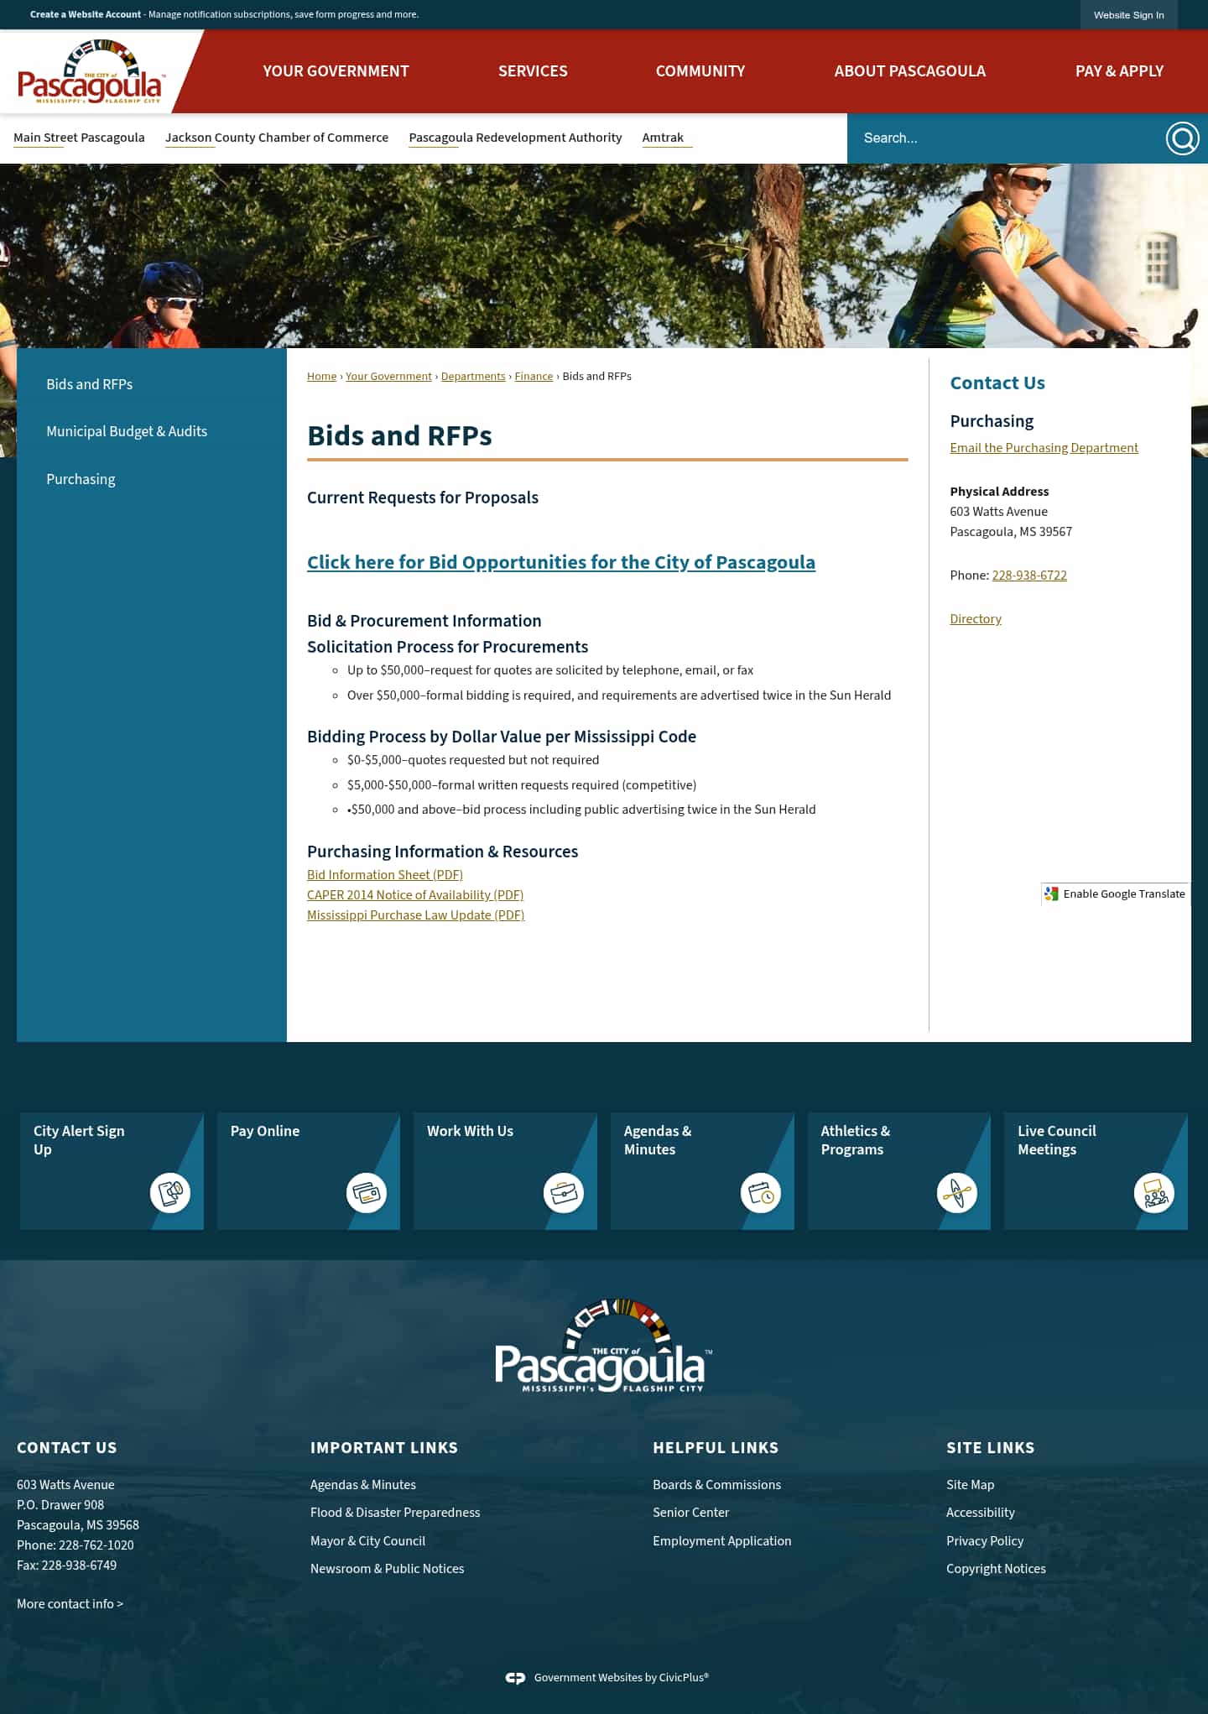
Task: Click Departments breadcrumb link
Action: (473, 377)
